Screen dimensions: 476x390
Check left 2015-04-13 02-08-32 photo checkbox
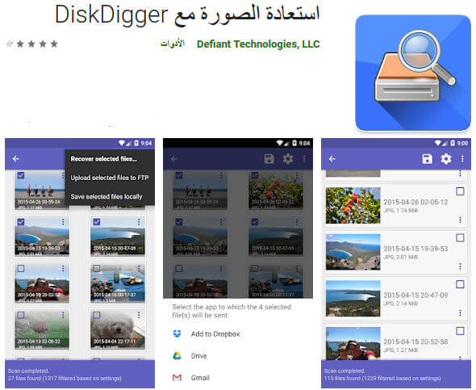coord(21,315)
